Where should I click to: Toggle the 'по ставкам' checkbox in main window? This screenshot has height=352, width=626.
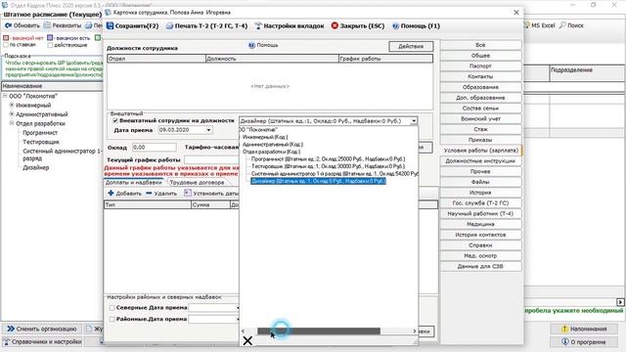(x=6, y=45)
